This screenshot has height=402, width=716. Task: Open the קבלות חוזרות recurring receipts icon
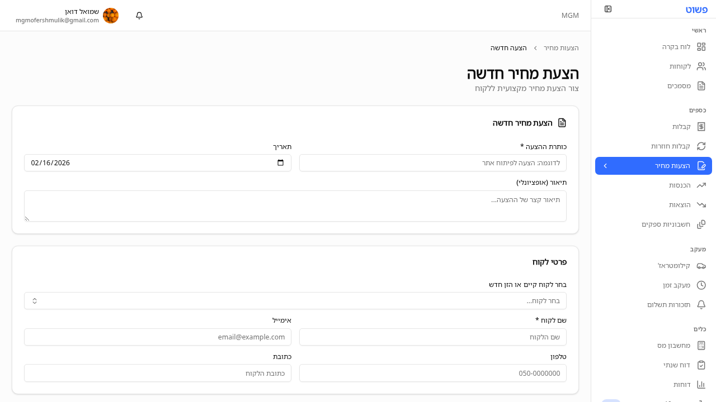(x=701, y=146)
